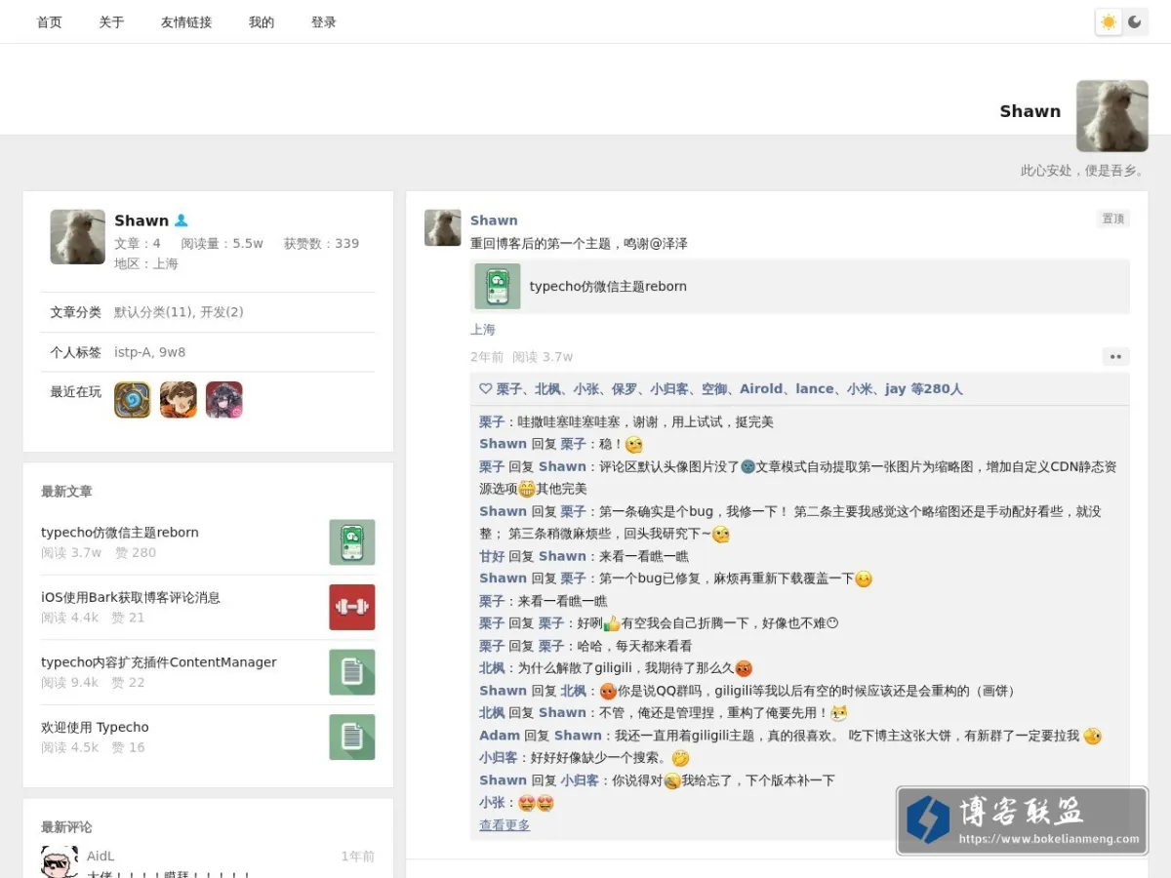
Task: Open the Hearthstone game icon
Action: click(x=133, y=400)
